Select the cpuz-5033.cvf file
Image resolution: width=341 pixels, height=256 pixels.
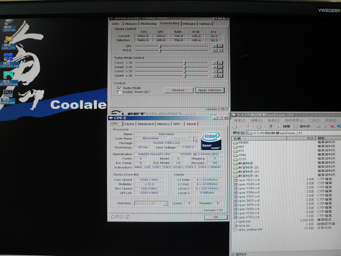(246, 180)
